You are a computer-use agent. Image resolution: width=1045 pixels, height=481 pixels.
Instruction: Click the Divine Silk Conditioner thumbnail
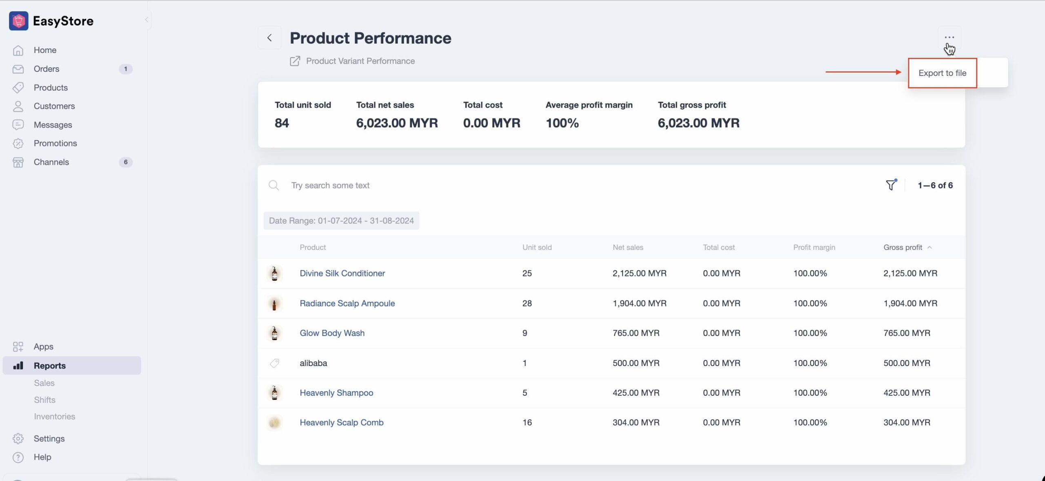click(274, 274)
